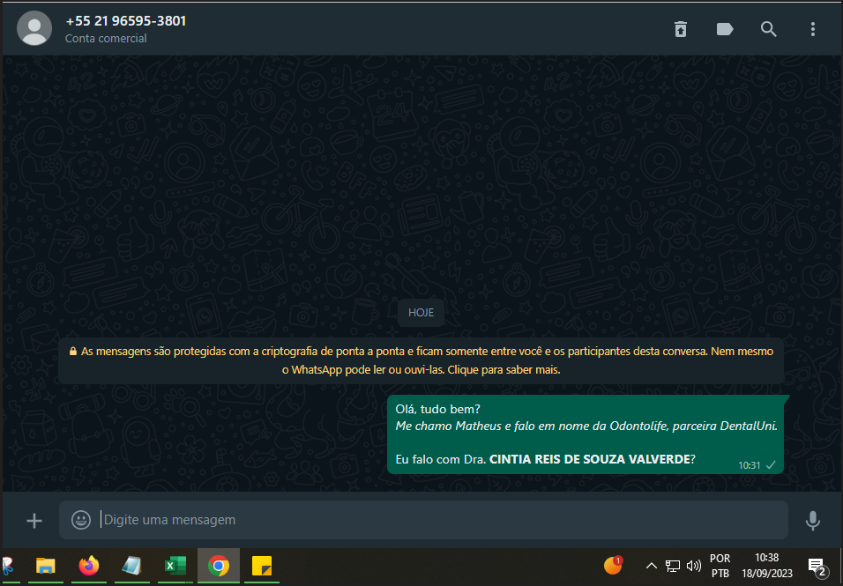Click the "Conta comercial" subtitle
The width and height of the screenshot is (843, 586).
coord(106,38)
